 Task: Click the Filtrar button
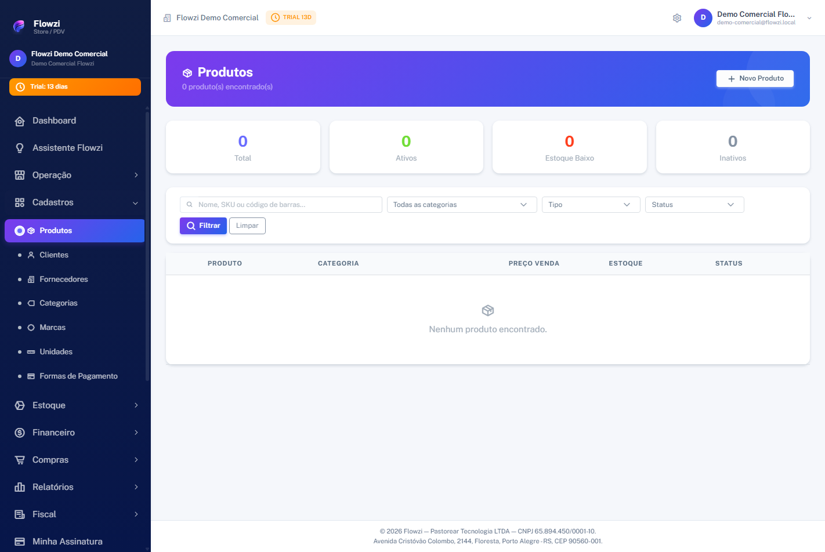[x=203, y=226]
